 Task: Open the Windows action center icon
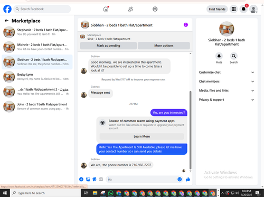click(258, 193)
